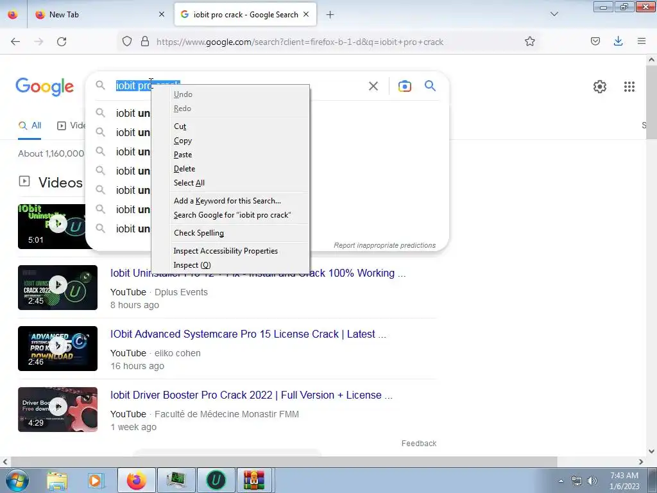Click the Feedback link
Viewport: 657px width, 493px height.
point(419,444)
